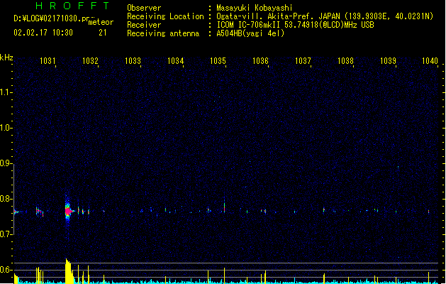Screen dimensions: 446x284
Task: Click the Observer field label
Action: click(x=144, y=8)
